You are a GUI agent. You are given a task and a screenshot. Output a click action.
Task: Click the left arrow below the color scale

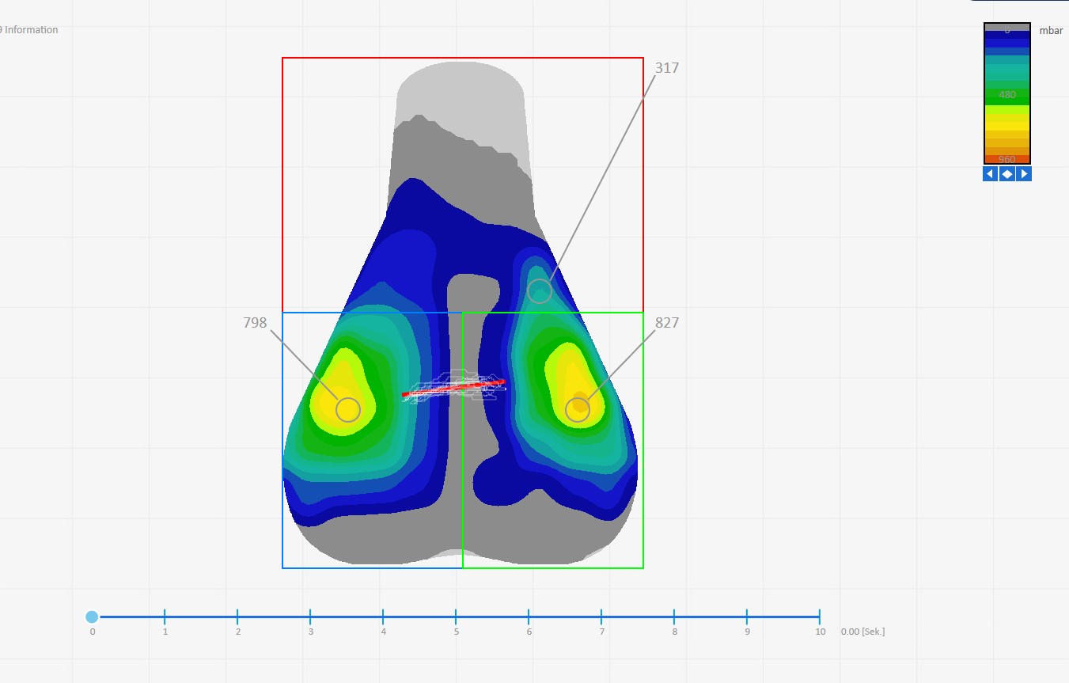(x=990, y=174)
